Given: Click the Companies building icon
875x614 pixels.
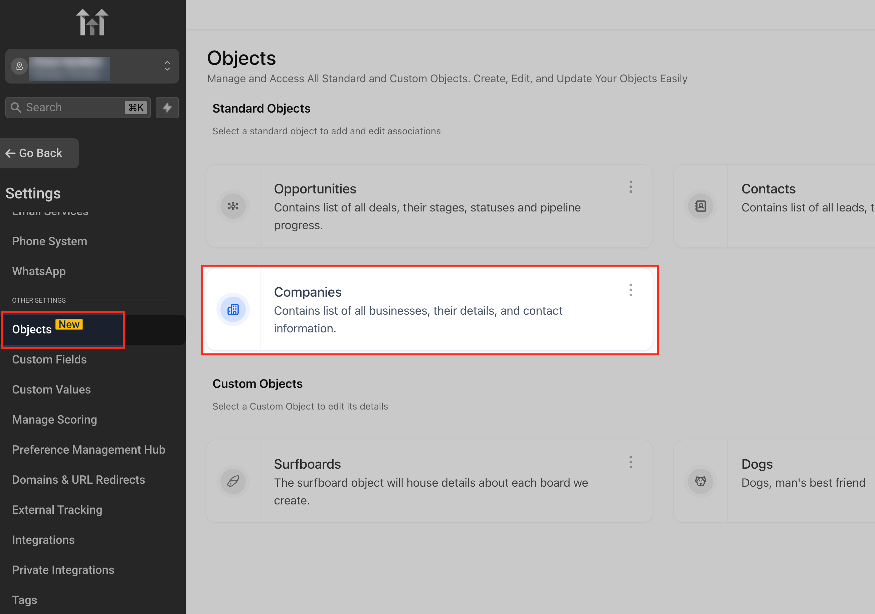Looking at the screenshot, I should (233, 309).
